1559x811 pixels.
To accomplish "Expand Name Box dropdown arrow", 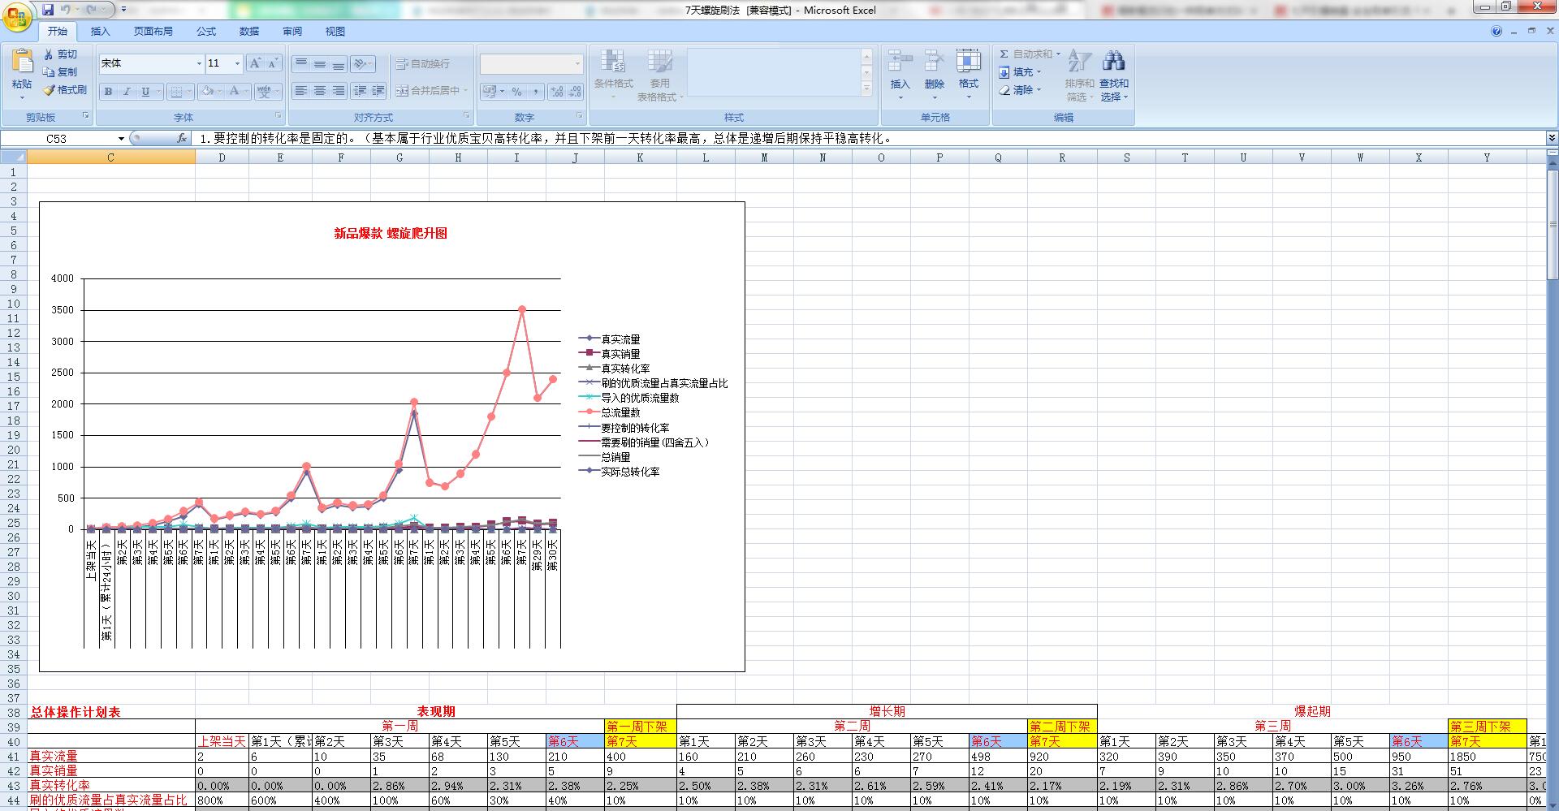I will click(121, 139).
